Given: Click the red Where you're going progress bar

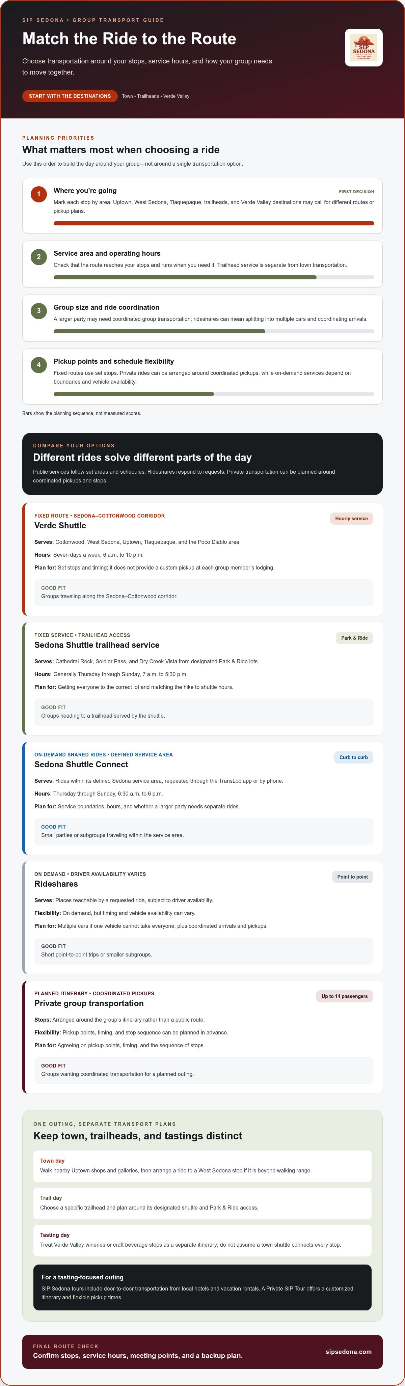Looking at the screenshot, I should [214, 223].
